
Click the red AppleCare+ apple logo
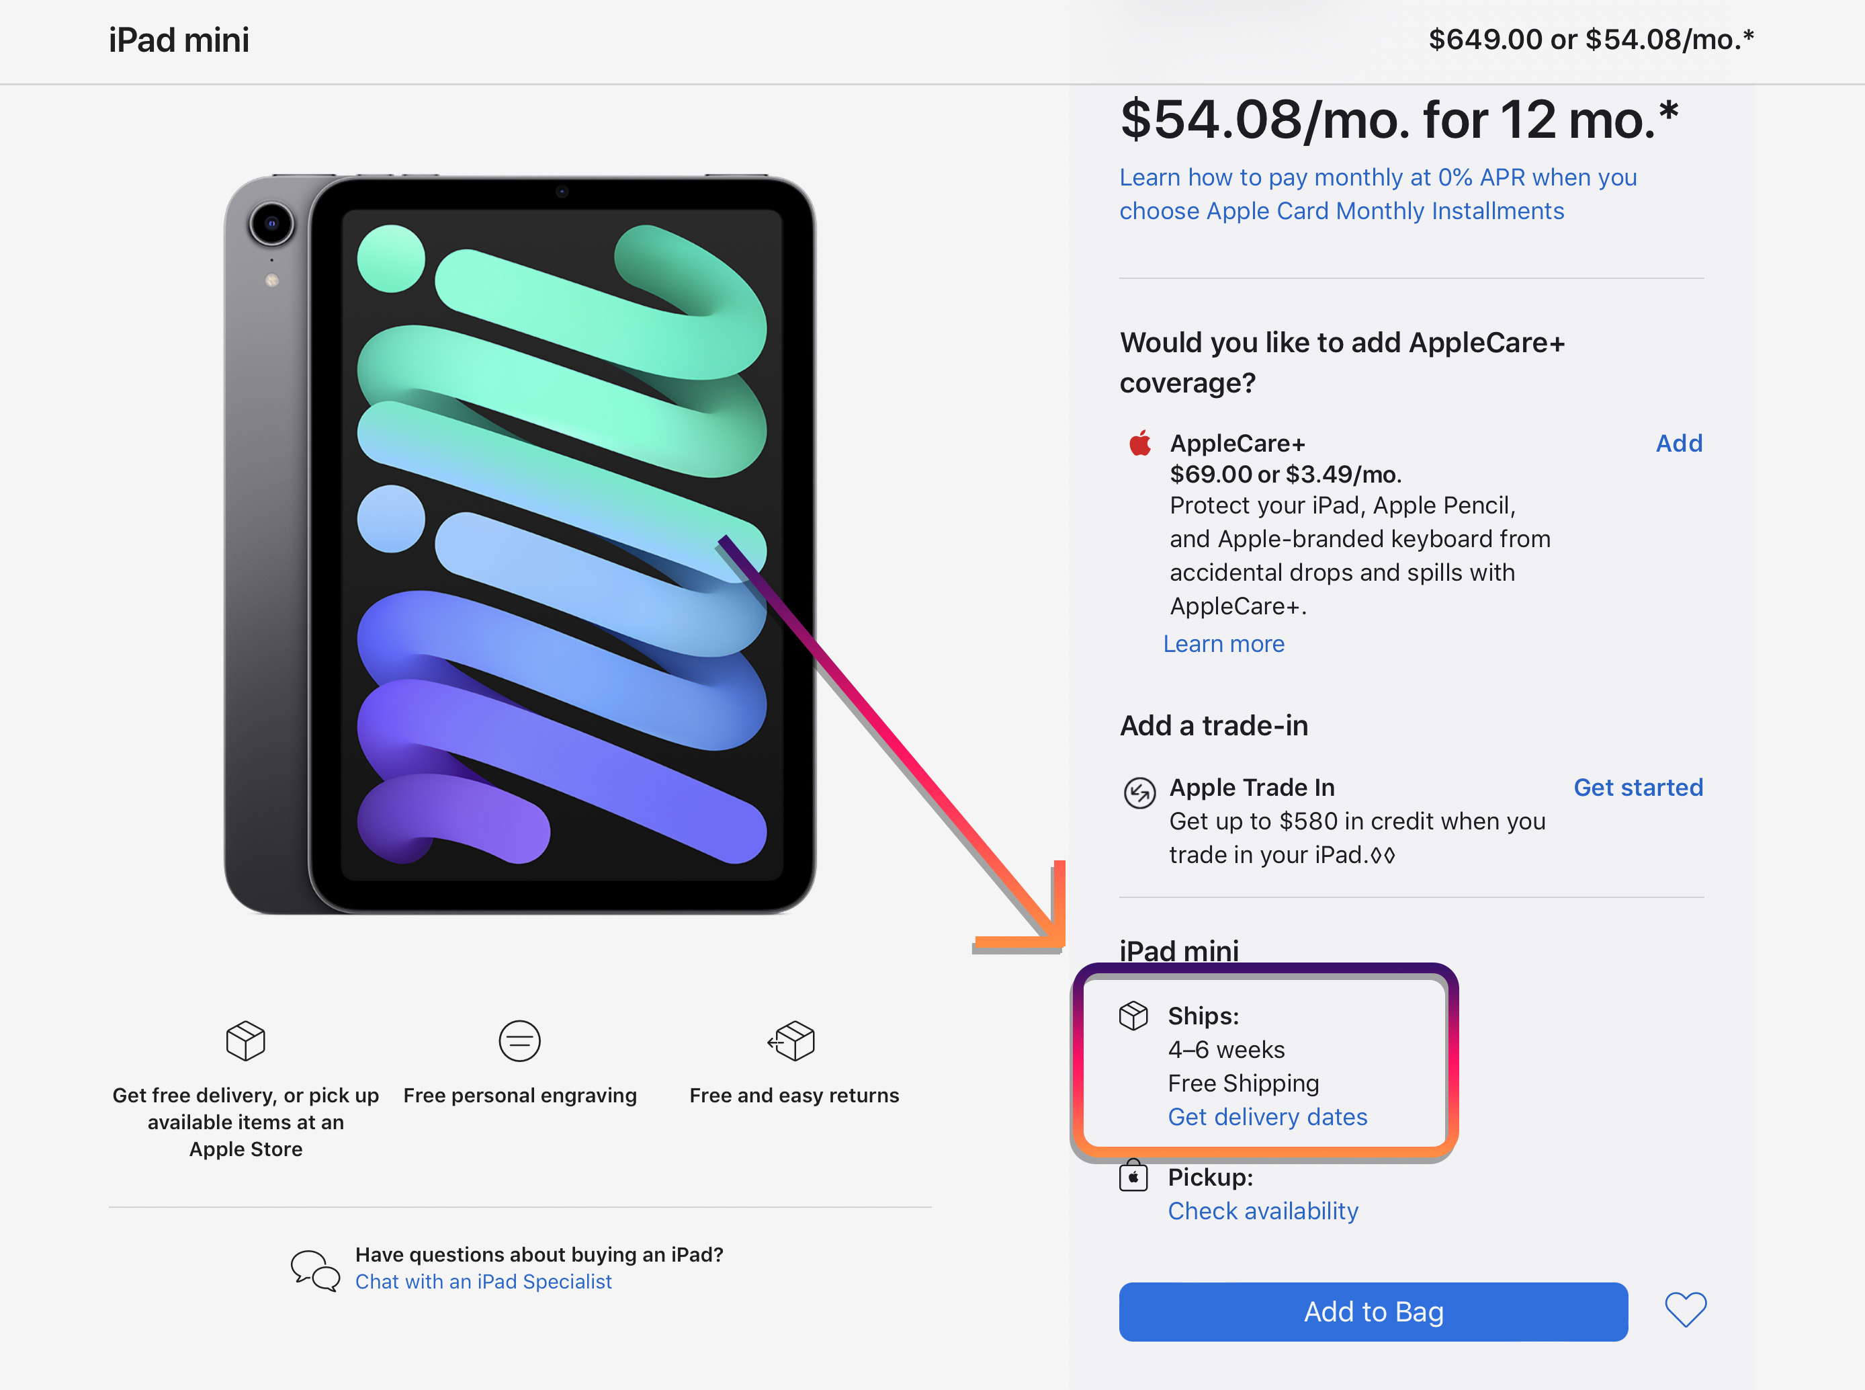1140,444
